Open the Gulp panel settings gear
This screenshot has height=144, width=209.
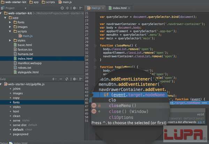[74, 79]
